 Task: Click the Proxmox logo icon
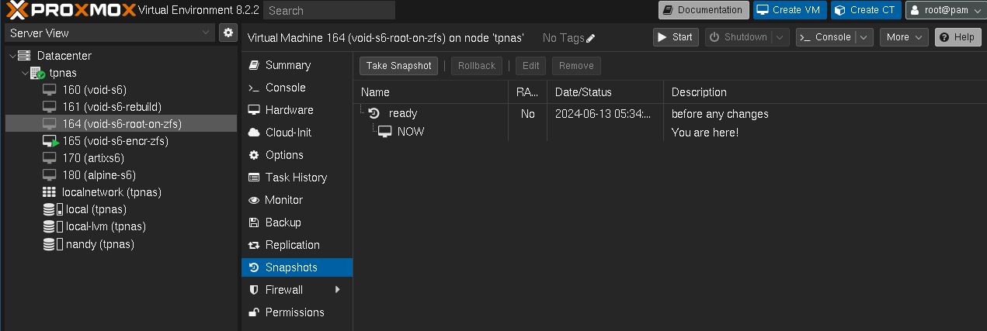[16, 10]
